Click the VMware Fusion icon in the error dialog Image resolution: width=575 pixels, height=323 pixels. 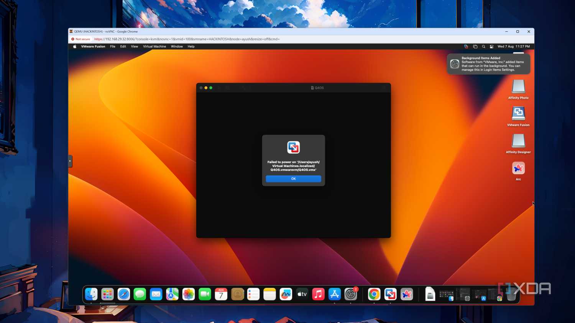point(294,147)
